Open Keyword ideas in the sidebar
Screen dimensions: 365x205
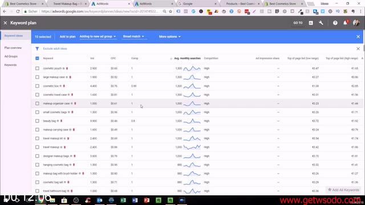pos(14,35)
